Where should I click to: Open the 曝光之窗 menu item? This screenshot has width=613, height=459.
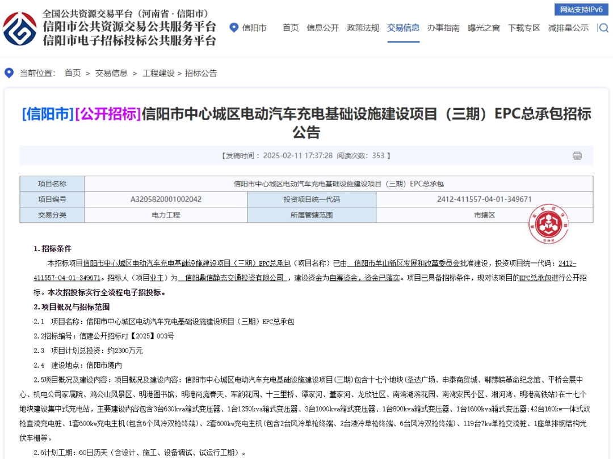pos(484,28)
